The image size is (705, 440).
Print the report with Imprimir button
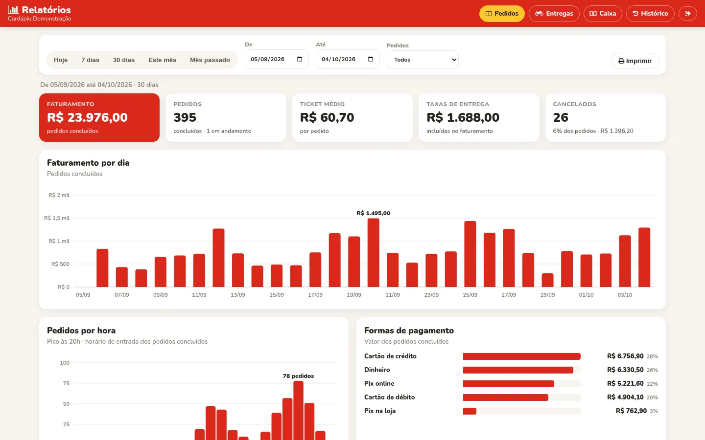point(635,61)
